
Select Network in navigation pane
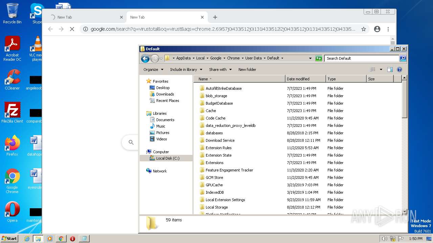160,171
